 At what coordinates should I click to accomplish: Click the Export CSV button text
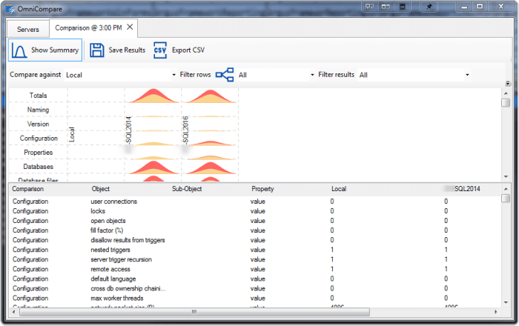tap(188, 50)
